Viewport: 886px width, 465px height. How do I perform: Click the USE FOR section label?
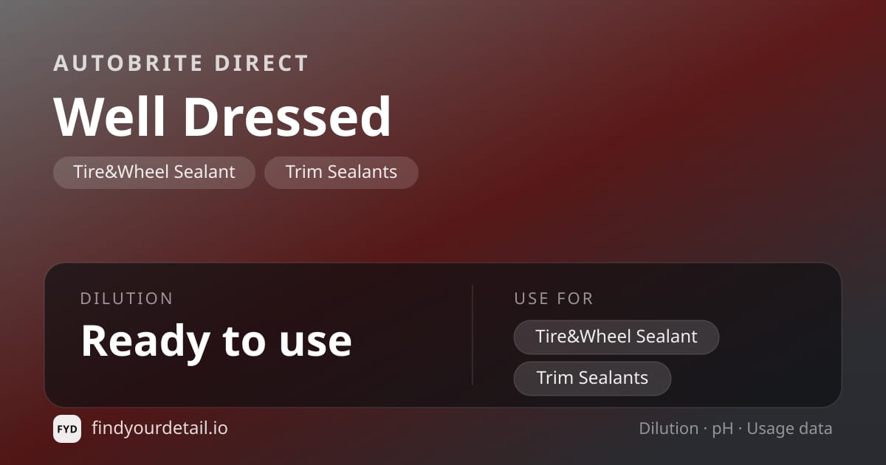pos(554,299)
